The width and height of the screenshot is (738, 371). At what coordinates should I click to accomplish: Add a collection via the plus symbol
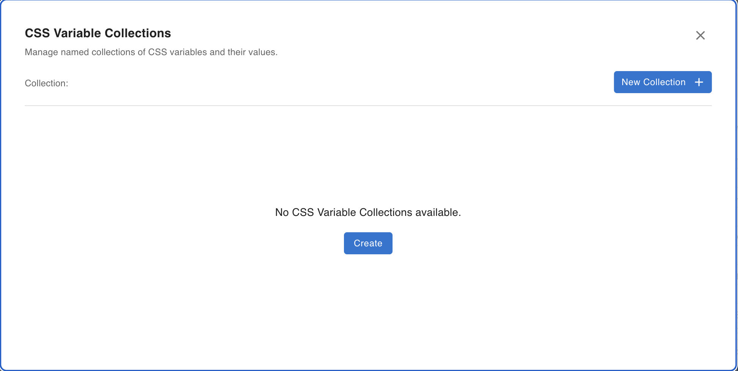point(699,82)
